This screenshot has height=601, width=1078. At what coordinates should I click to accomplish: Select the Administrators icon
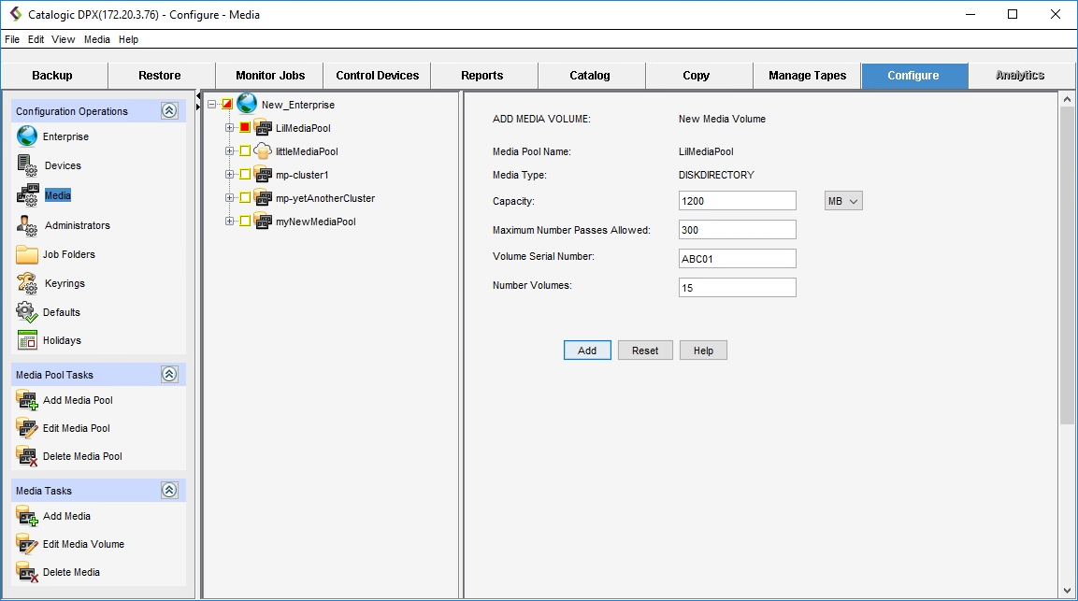click(x=27, y=225)
